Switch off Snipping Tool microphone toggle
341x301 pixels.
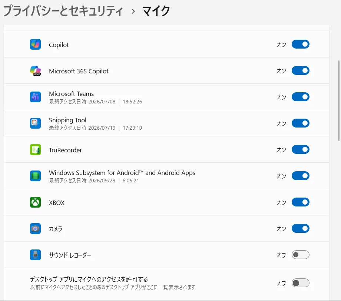pos(300,123)
